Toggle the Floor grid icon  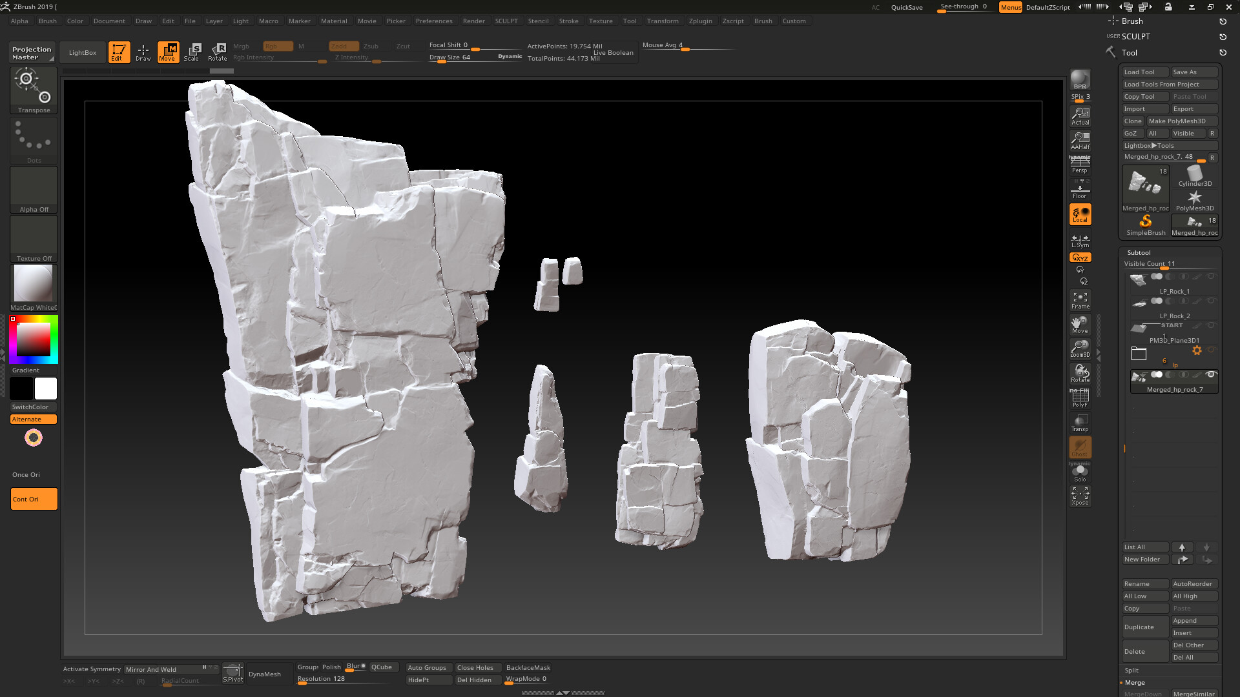coord(1080,190)
